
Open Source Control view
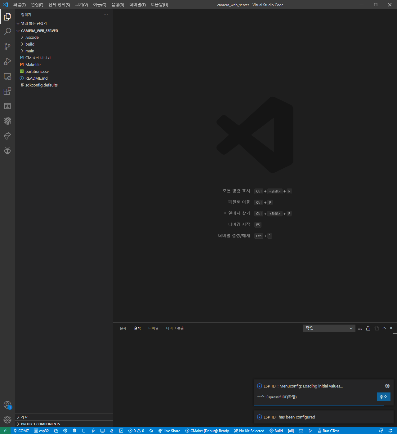[x=7, y=46]
